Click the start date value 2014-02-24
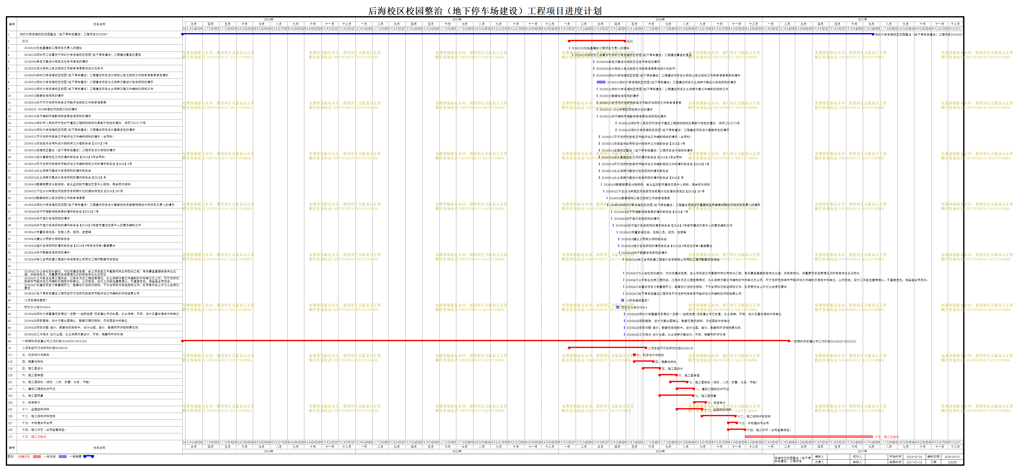Screen dimensions: 1013x471 [x=914, y=457]
